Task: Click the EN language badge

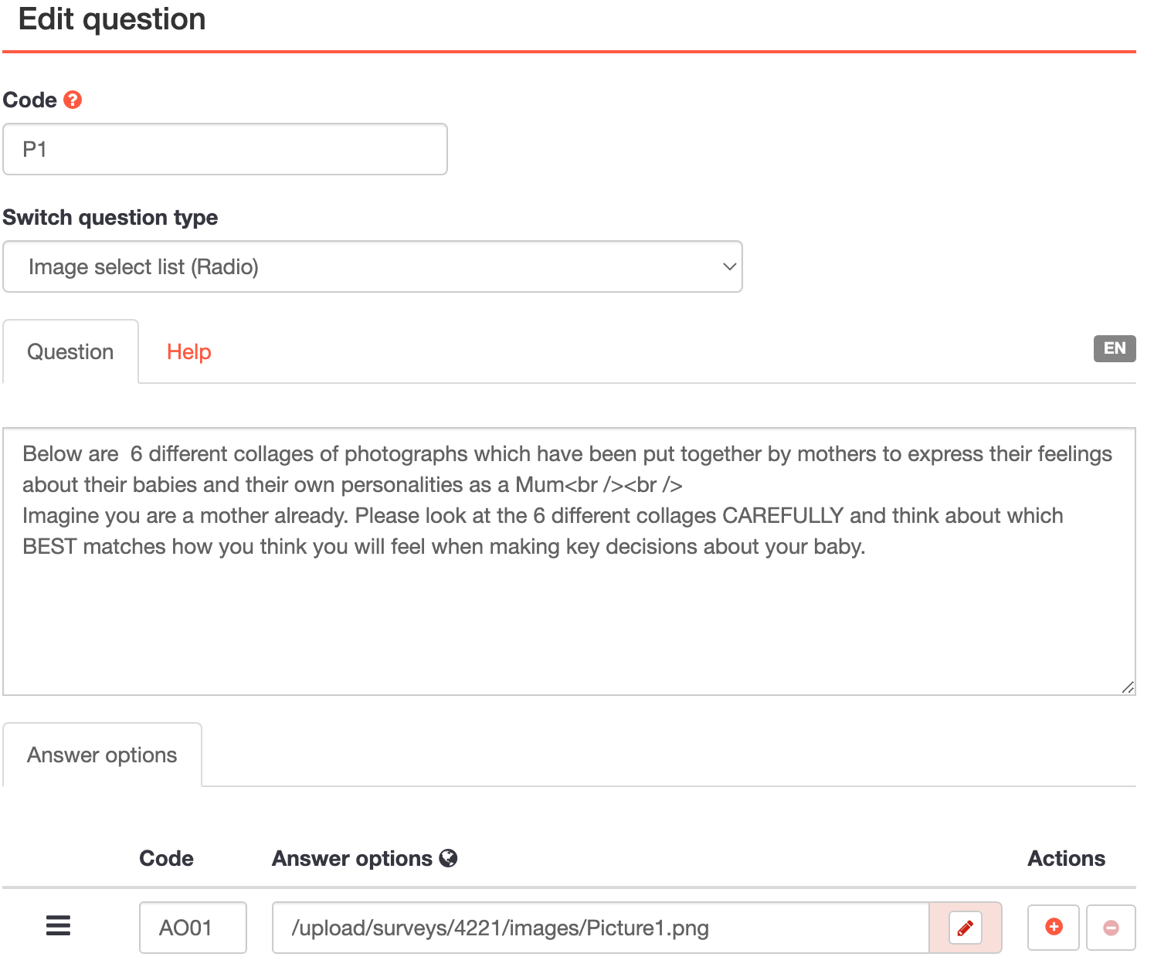Action: click(x=1114, y=348)
